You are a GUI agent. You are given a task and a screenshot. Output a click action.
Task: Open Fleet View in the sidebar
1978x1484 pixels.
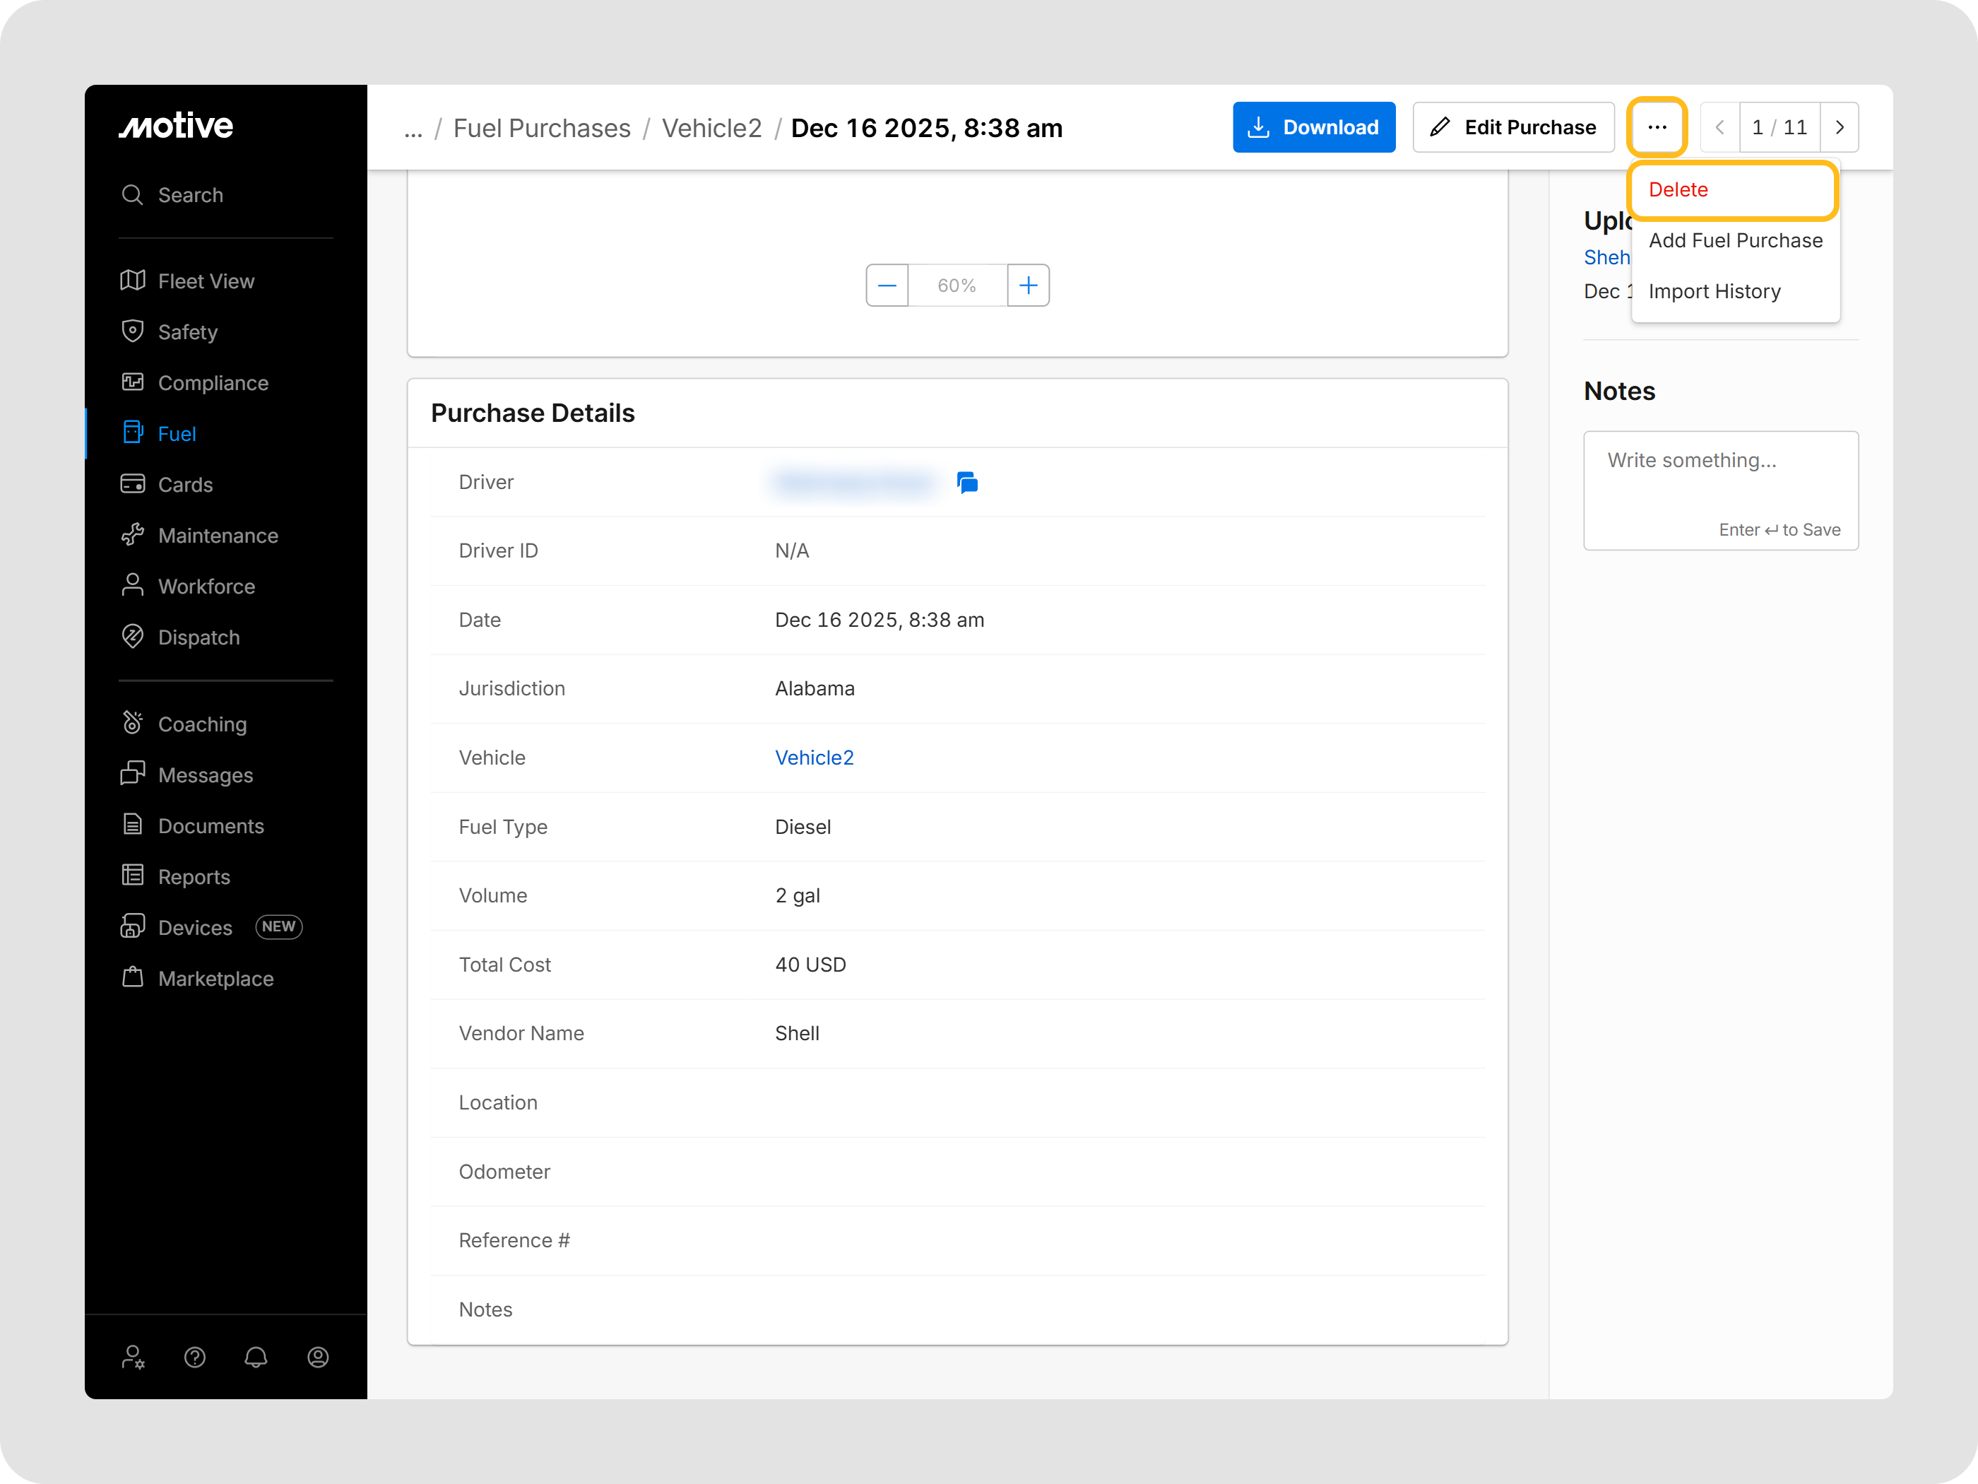click(206, 281)
